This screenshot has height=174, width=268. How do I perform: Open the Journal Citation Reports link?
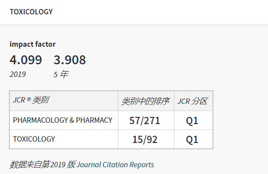115,165
